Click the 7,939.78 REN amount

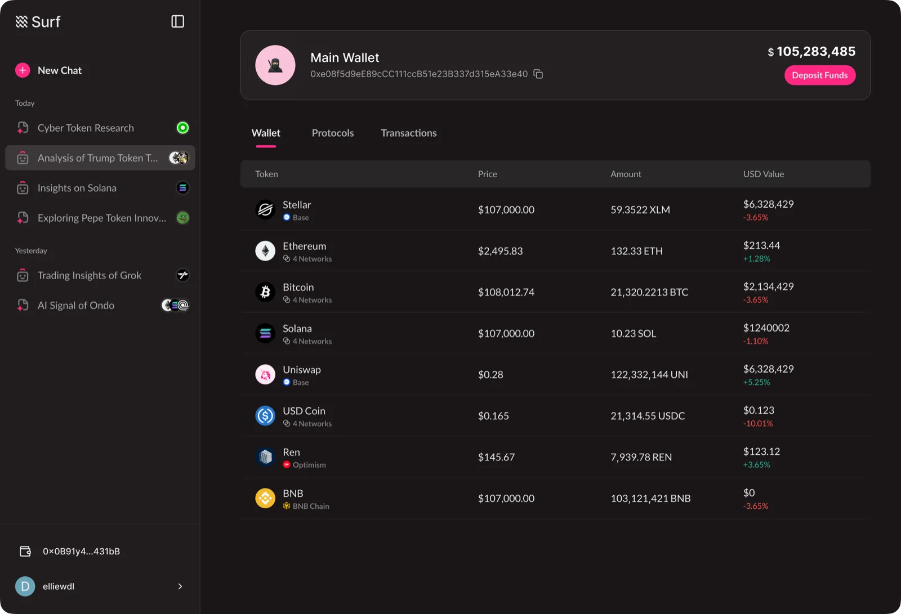(x=641, y=457)
